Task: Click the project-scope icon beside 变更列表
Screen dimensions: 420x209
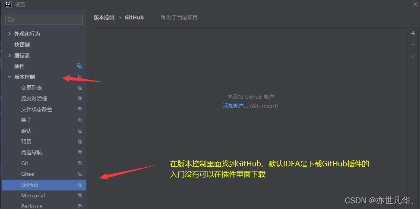Action: point(80,87)
